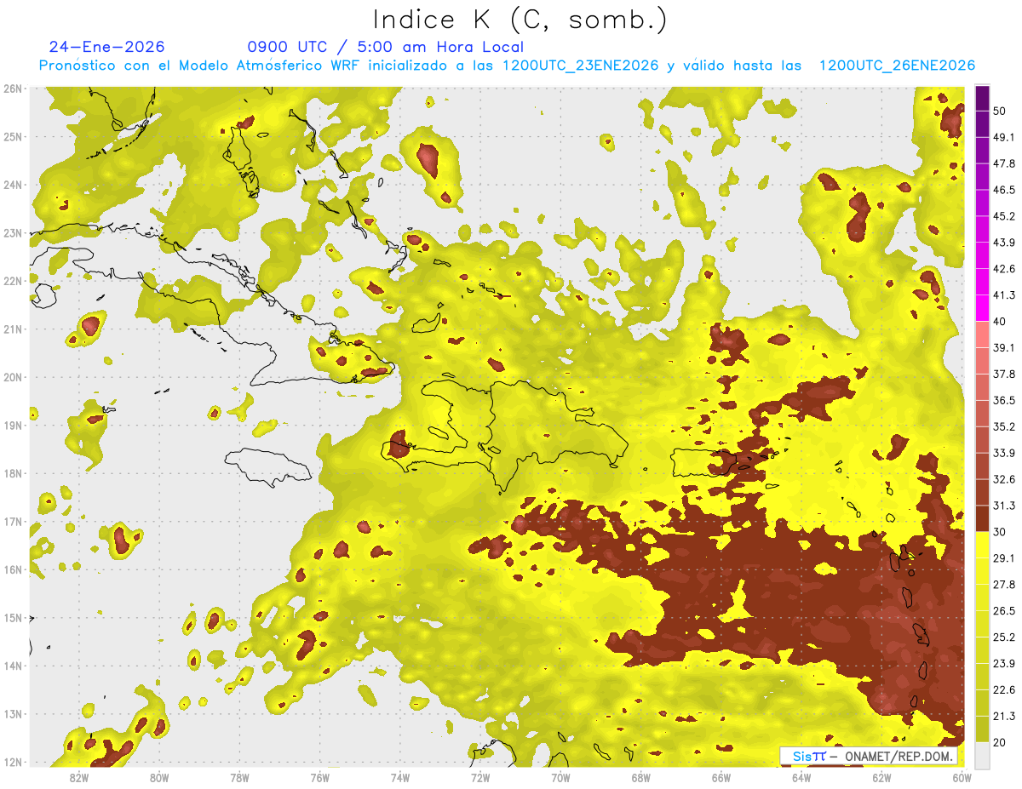Image resolution: width=1022 pixels, height=789 pixels.
Task: Click the '22N' latitude axis label
Action: tap(13, 281)
